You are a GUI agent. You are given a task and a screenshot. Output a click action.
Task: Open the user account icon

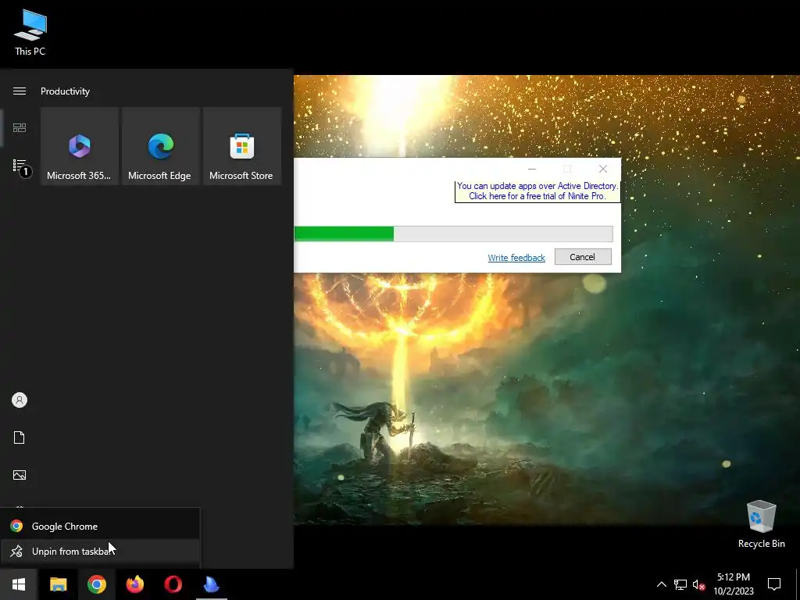pyautogui.click(x=20, y=400)
